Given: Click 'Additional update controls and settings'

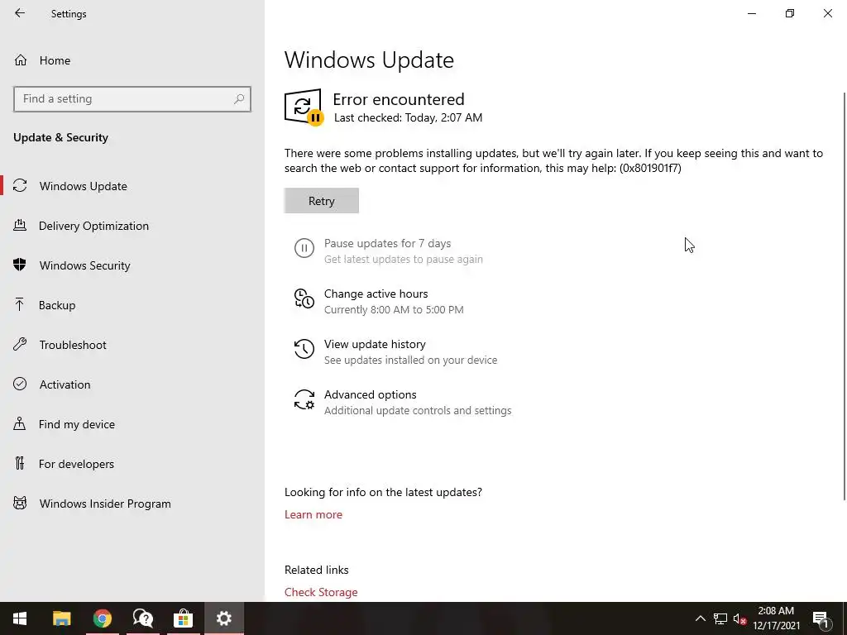Looking at the screenshot, I should (x=418, y=410).
